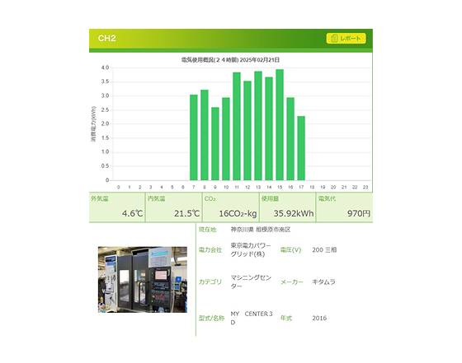Select the メーカー キタムラ value
This screenshot has height=363, width=462.
click(323, 282)
